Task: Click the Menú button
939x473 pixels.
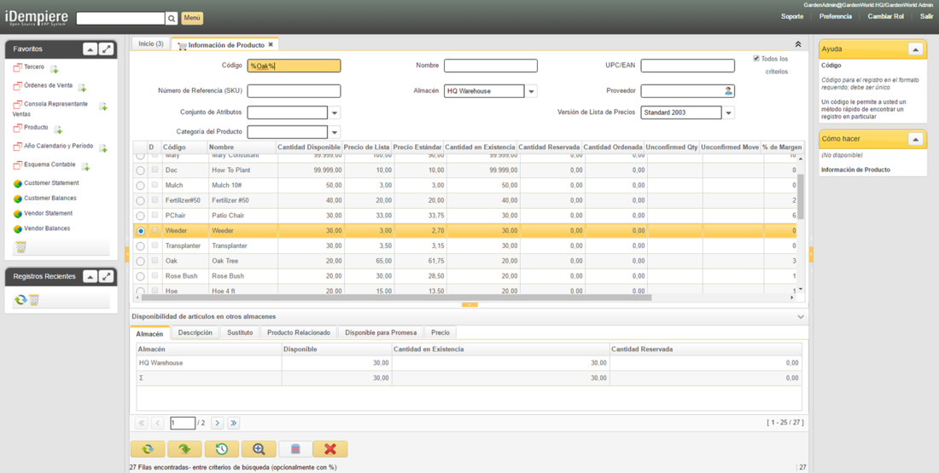Action: click(x=192, y=18)
